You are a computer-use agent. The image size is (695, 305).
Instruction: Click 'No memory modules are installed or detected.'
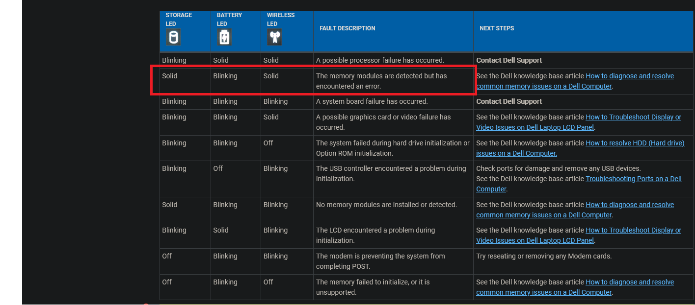(386, 205)
